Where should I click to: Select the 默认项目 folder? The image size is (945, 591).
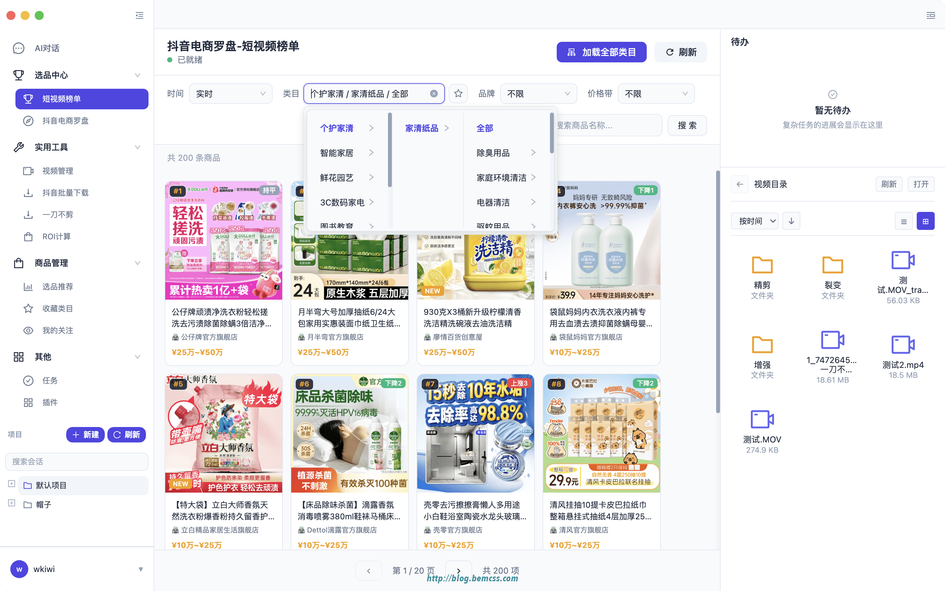pyautogui.click(x=83, y=485)
